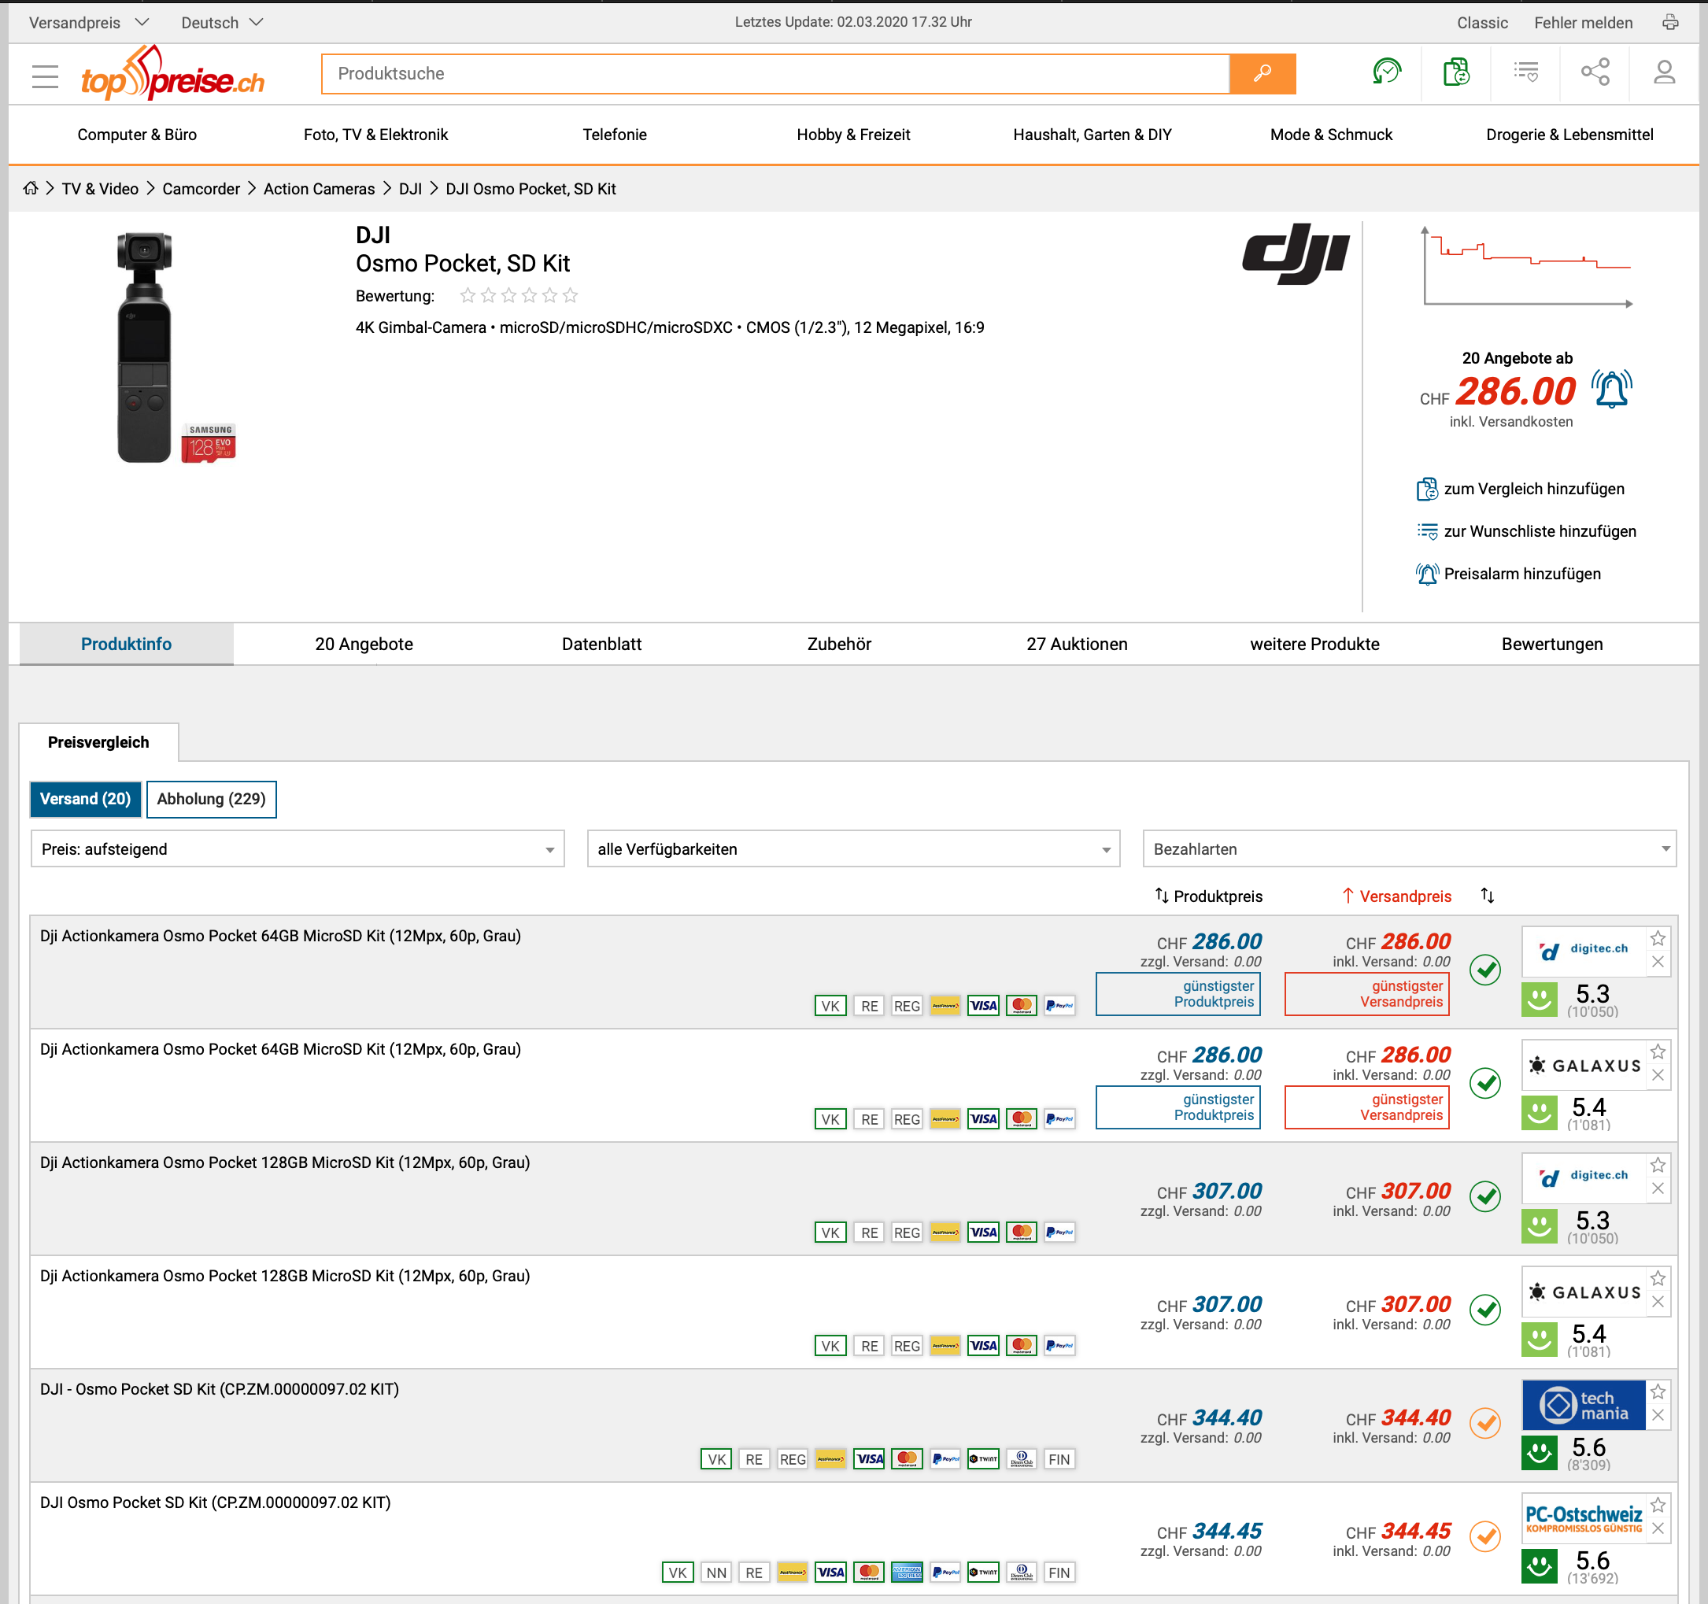Switch to the Datenblatt tab
The height and width of the screenshot is (1604, 1708).
(x=601, y=645)
